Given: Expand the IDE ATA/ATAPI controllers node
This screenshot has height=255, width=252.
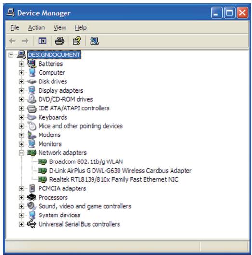Looking at the screenshot, I should click(21, 108).
